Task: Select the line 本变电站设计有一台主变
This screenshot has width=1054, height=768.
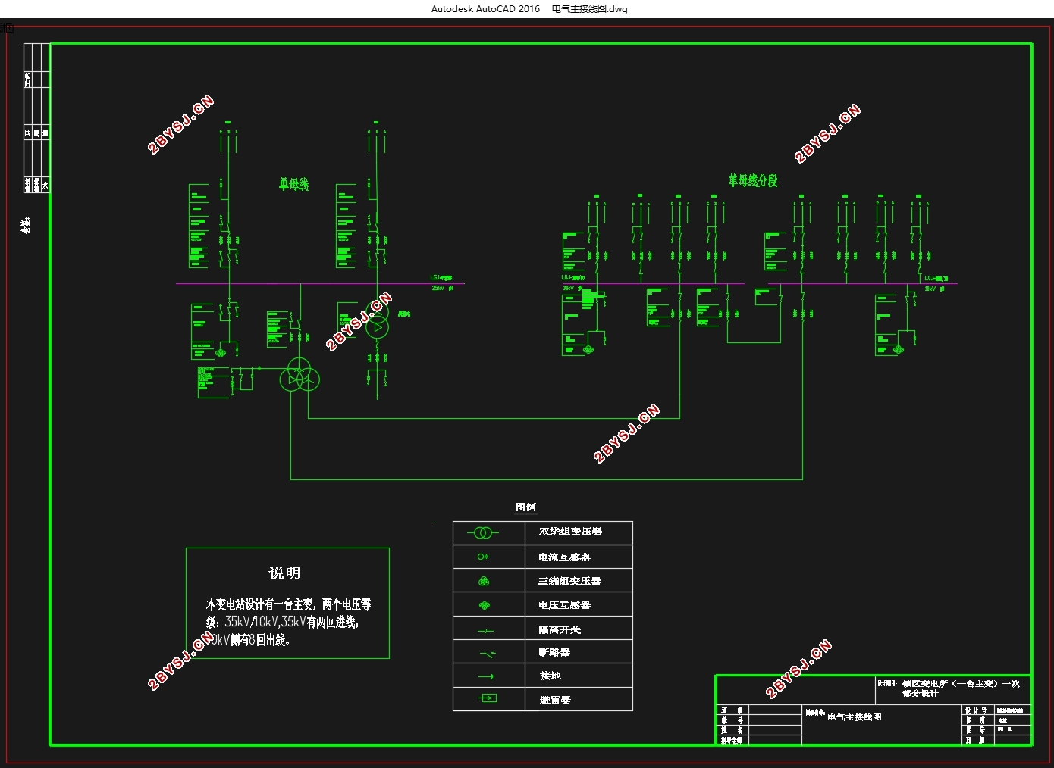Action: pyautogui.click(x=288, y=604)
